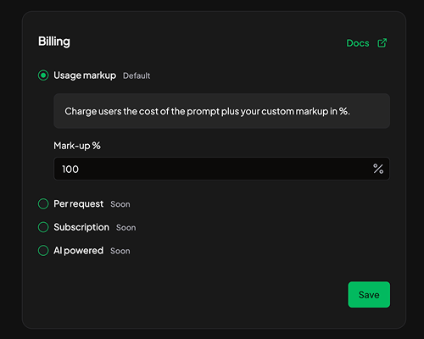The height and width of the screenshot is (339, 424).
Task: Click the Default badge next to Usage markup
Action: [137, 75]
